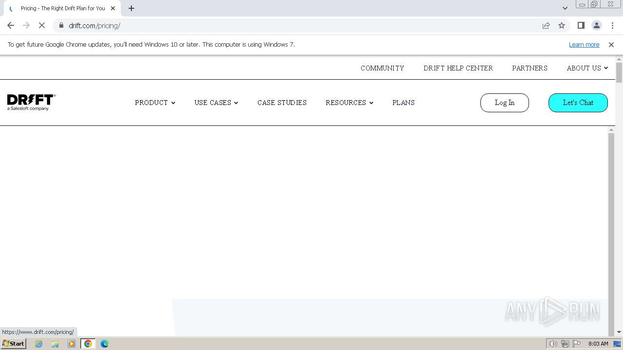Click the show desktop tray icon
Screen dimensions: 623x350
618,344
